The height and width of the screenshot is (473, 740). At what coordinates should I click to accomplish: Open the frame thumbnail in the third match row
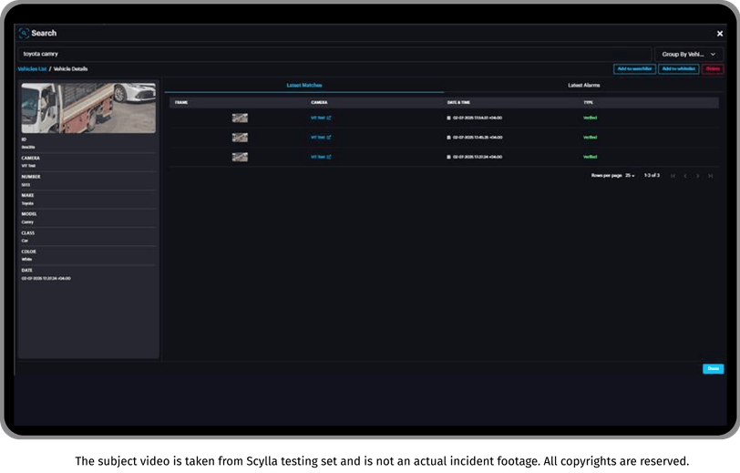[240, 157]
